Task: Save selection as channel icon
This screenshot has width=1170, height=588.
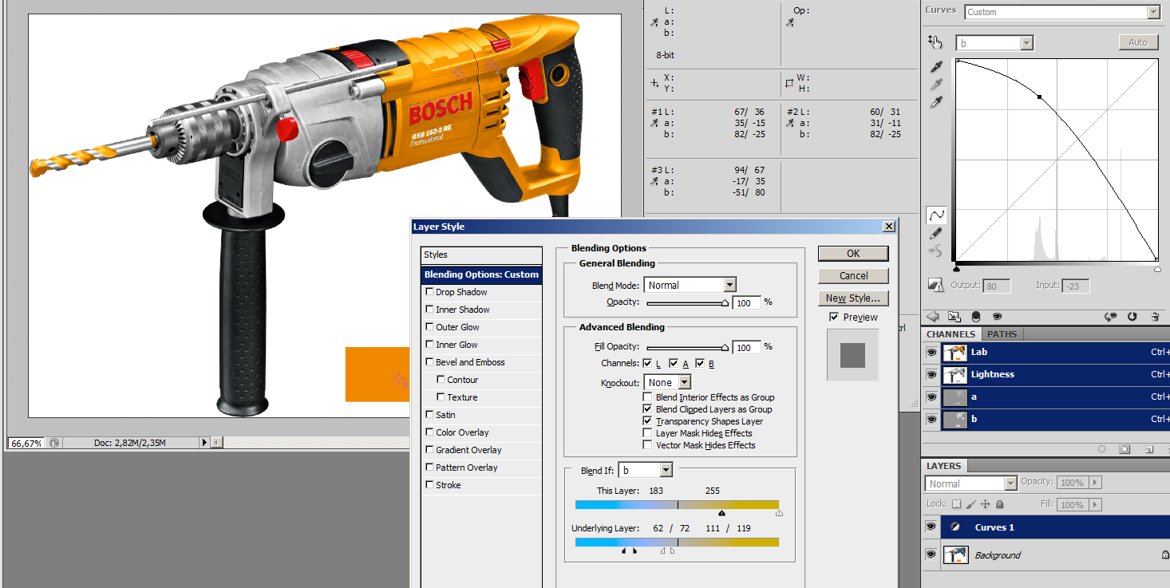Action: click(1125, 449)
